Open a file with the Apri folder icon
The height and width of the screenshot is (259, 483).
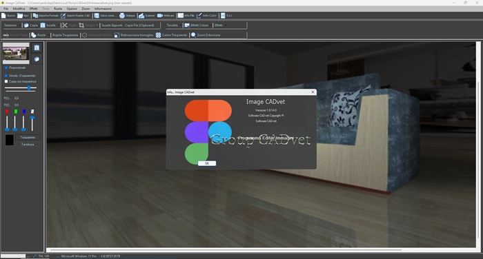(x=20, y=15)
